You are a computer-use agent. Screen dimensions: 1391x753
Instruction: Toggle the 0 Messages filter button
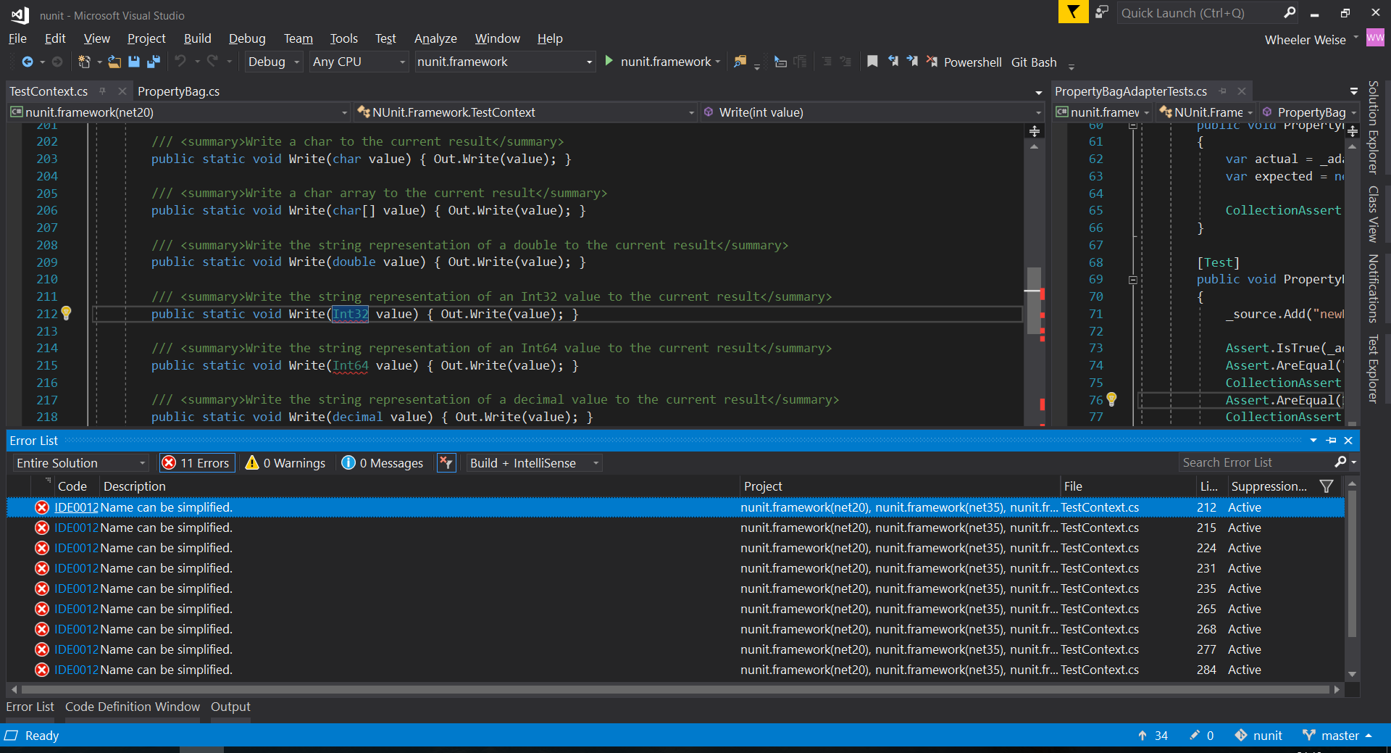pos(383,463)
